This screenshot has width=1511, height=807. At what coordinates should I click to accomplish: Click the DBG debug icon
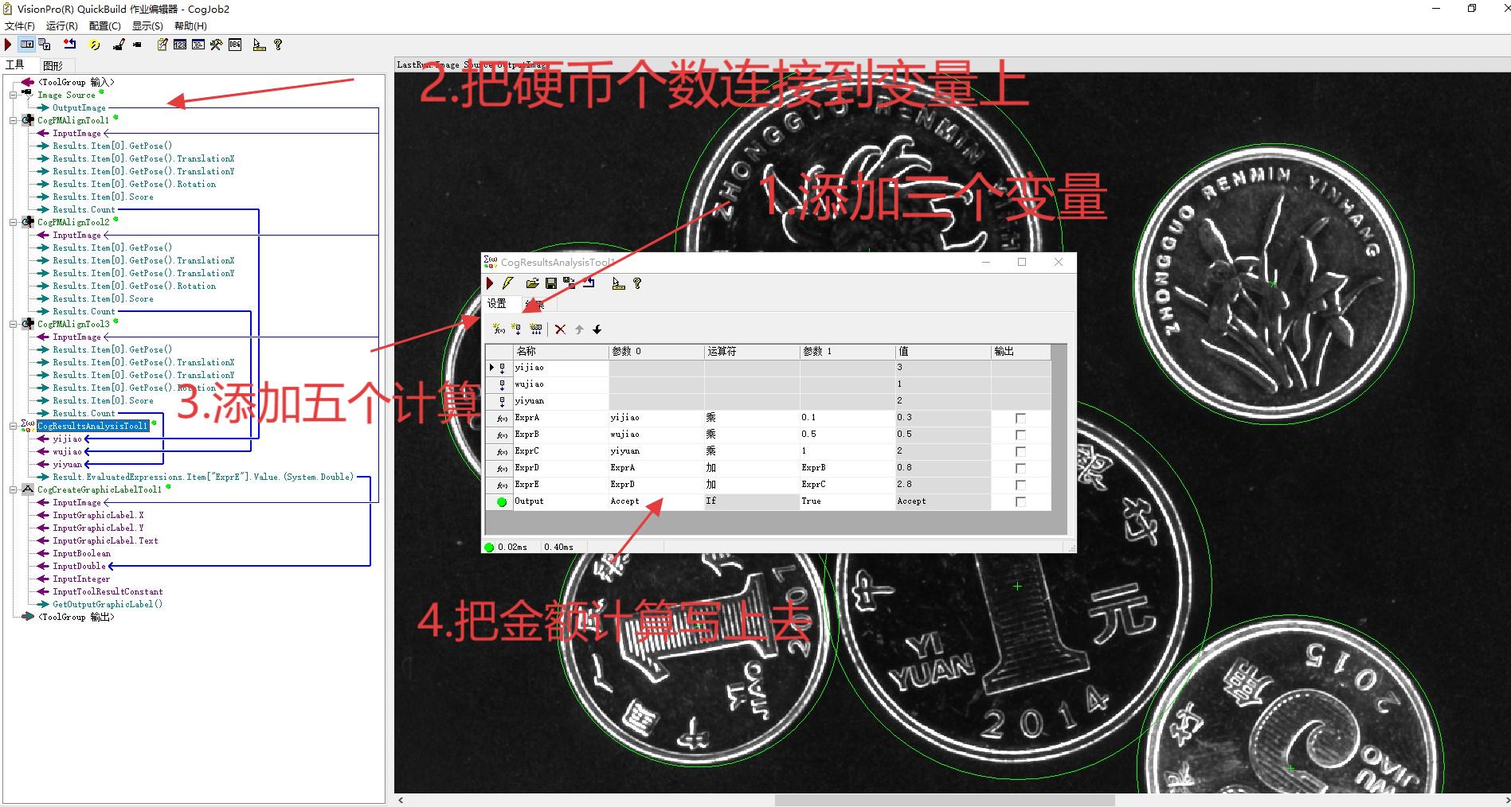[235, 45]
